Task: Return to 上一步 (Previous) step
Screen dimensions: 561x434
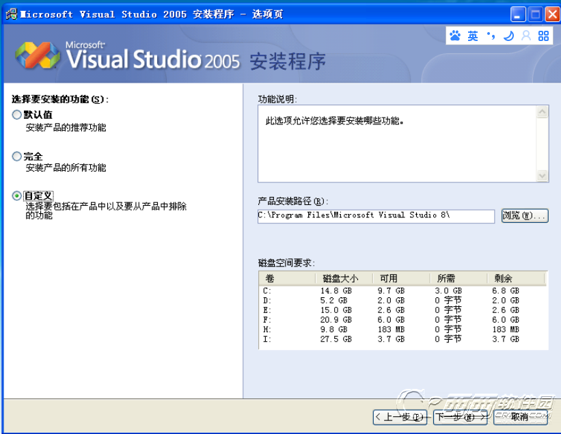Action: point(400,417)
